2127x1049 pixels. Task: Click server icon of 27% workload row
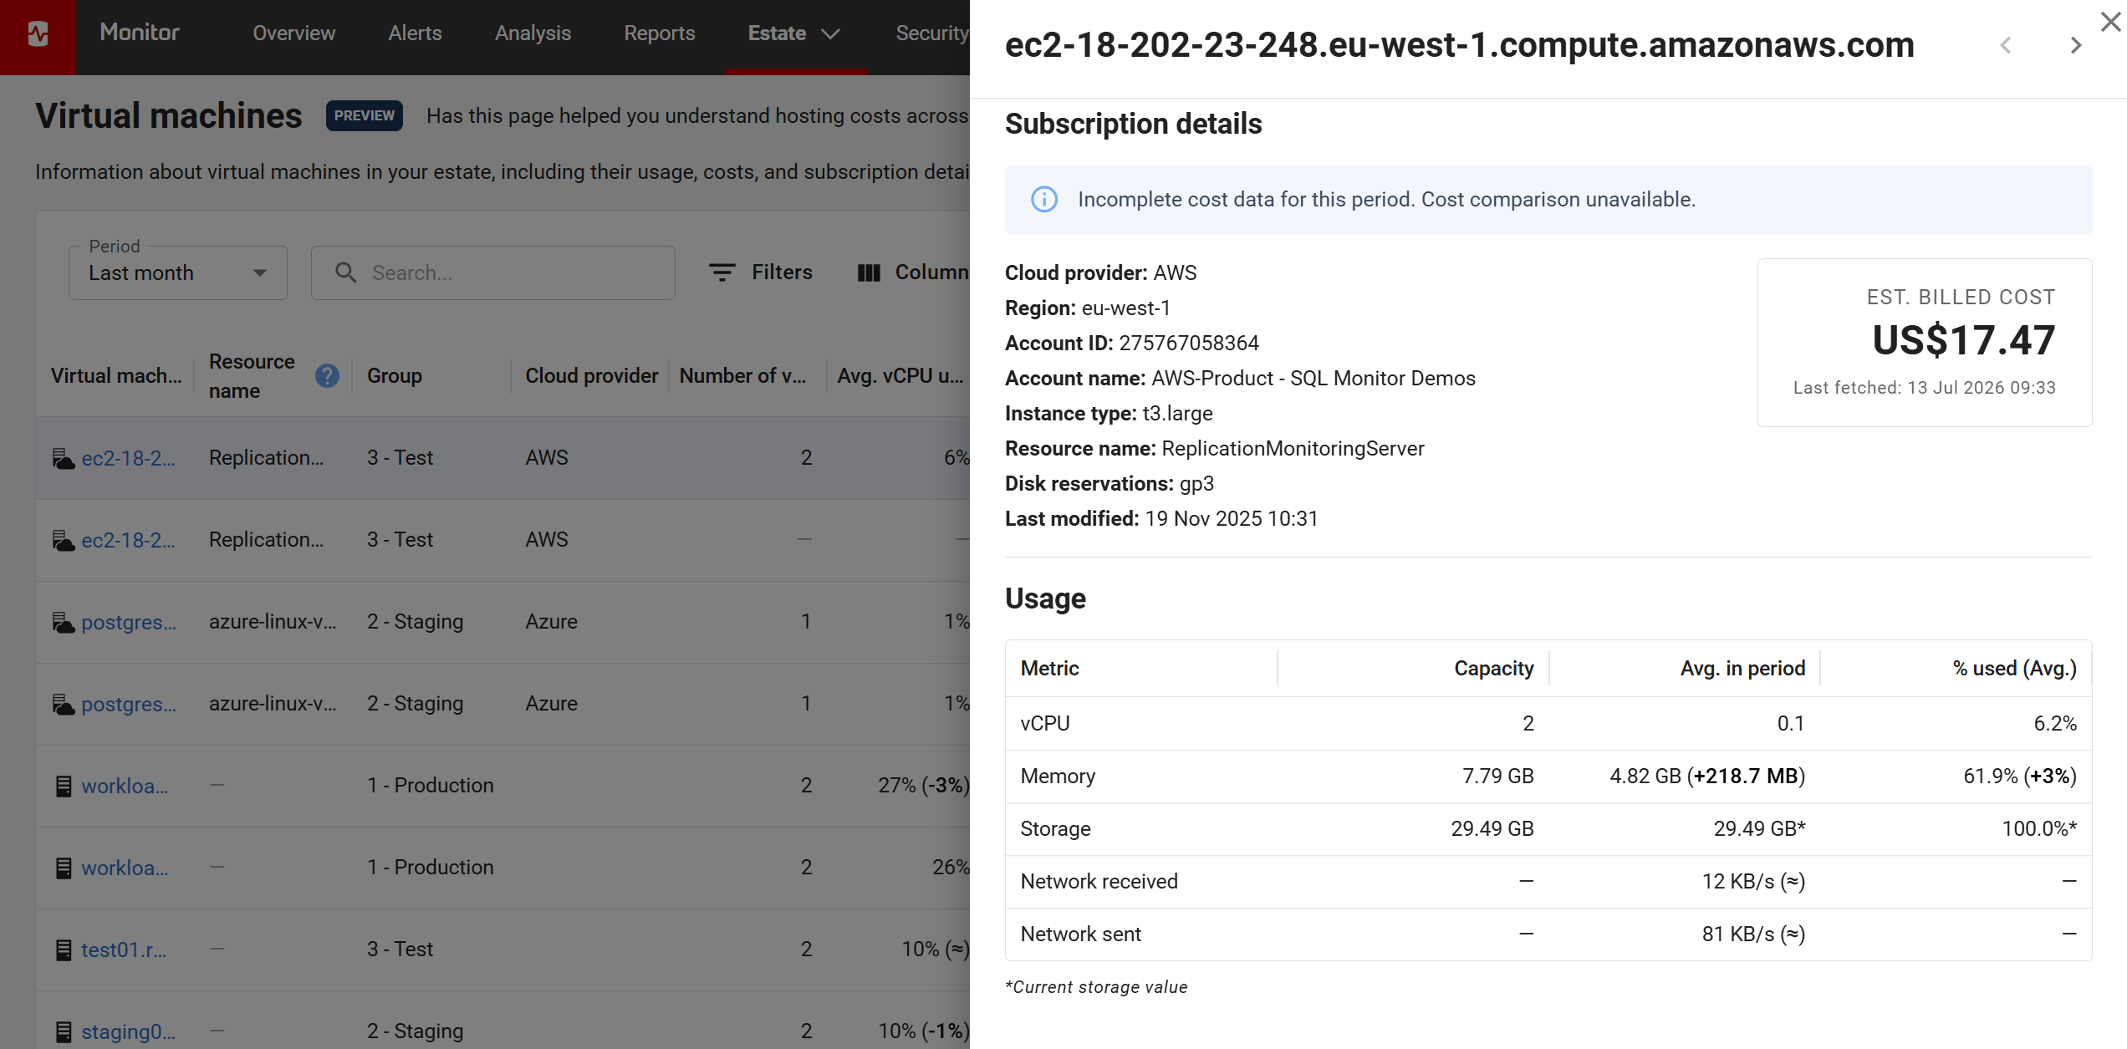click(x=64, y=786)
